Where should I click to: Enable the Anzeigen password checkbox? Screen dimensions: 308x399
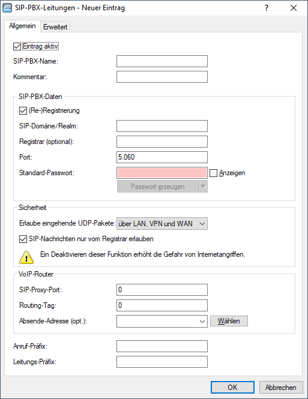pos(213,173)
